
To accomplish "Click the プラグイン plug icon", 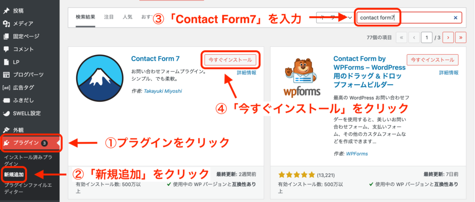I will tap(6, 143).
